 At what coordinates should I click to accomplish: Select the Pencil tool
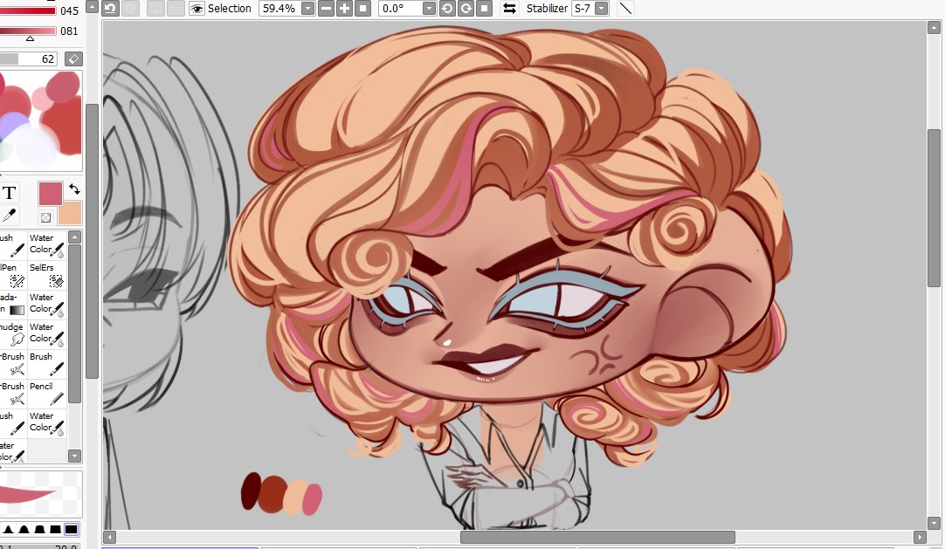point(46,393)
